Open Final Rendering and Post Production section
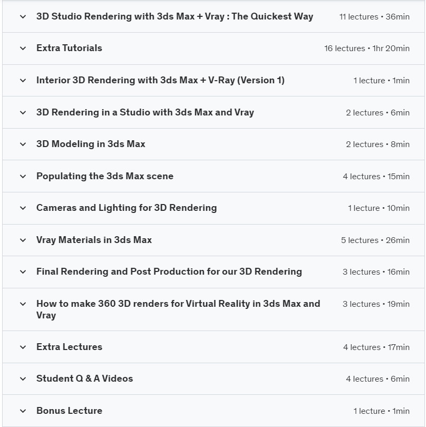This screenshot has height=427, width=426. click(x=214, y=272)
